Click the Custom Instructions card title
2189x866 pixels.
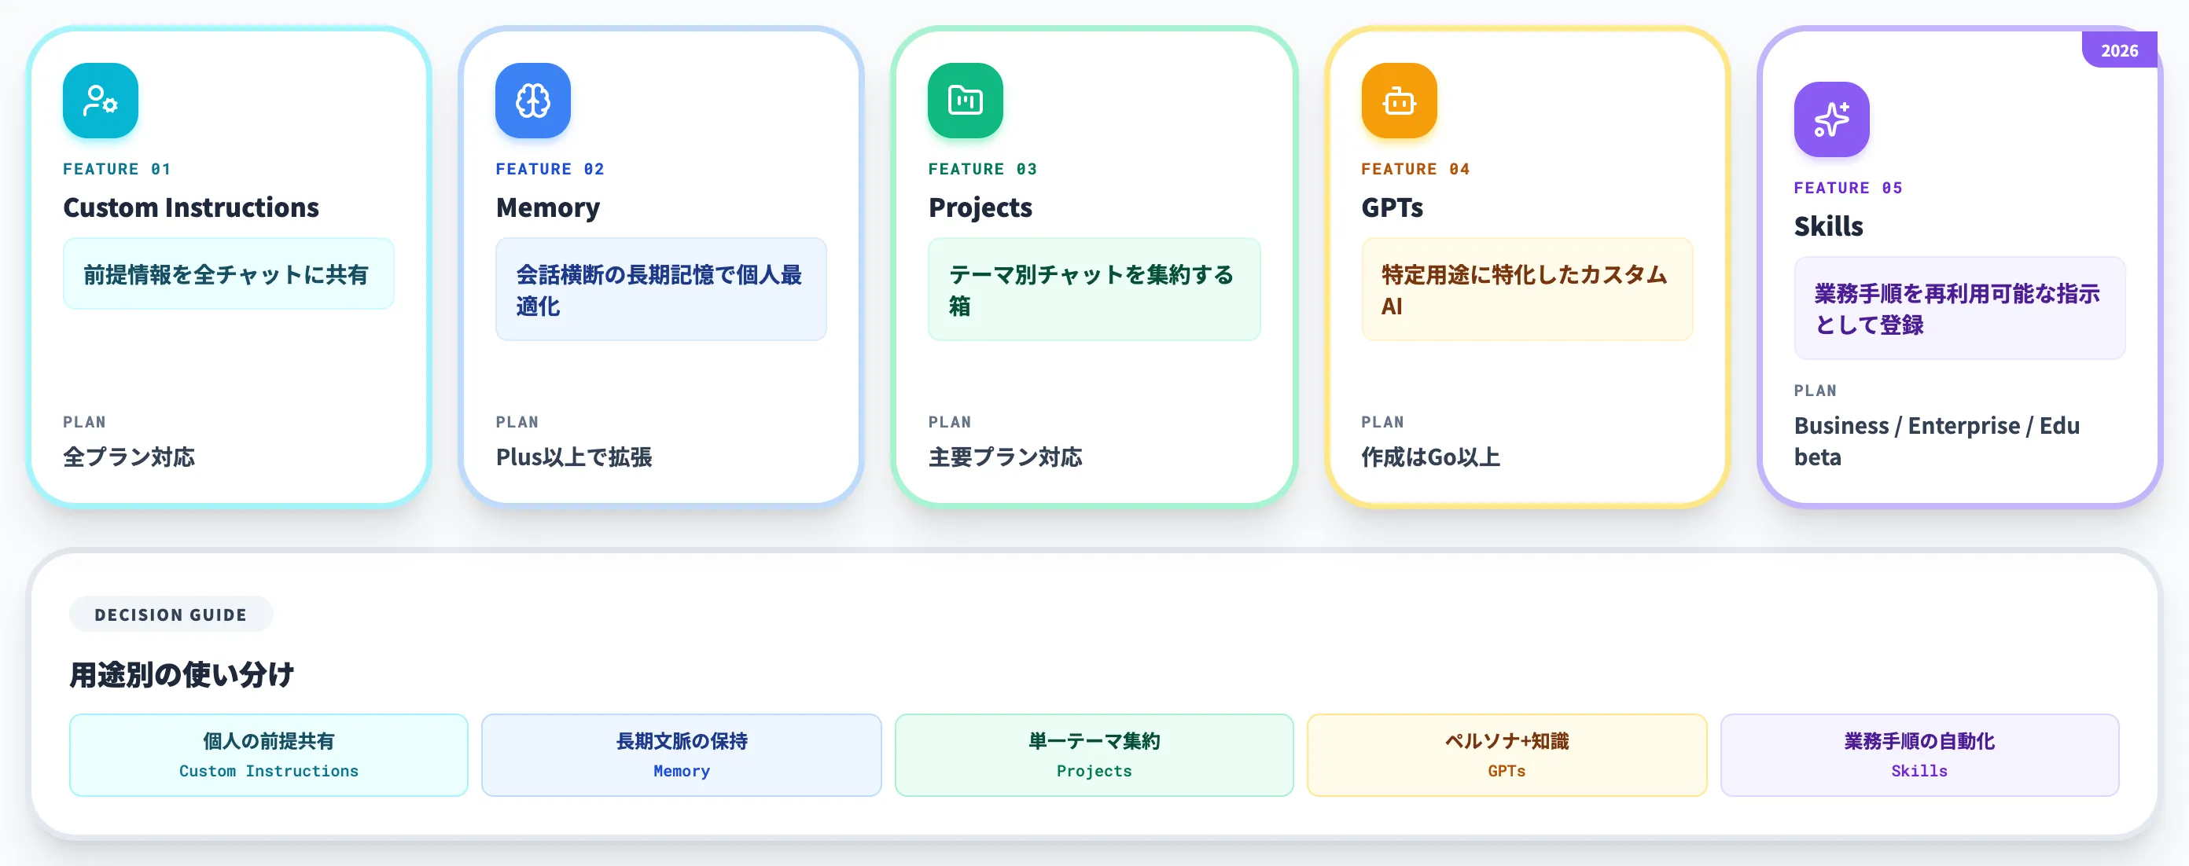coord(191,207)
